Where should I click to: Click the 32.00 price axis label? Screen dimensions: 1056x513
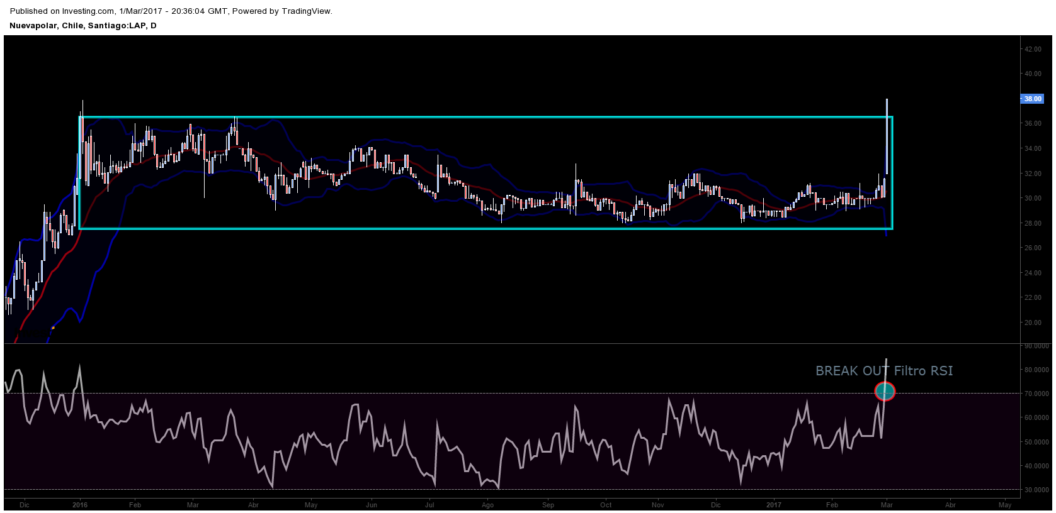click(1033, 174)
